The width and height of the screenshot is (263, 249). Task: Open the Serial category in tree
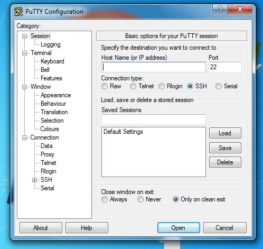pyautogui.click(x=48, y=188)
